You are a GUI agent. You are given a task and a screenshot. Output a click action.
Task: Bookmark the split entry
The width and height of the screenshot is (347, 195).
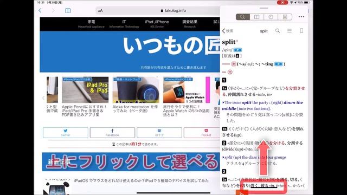301,31
